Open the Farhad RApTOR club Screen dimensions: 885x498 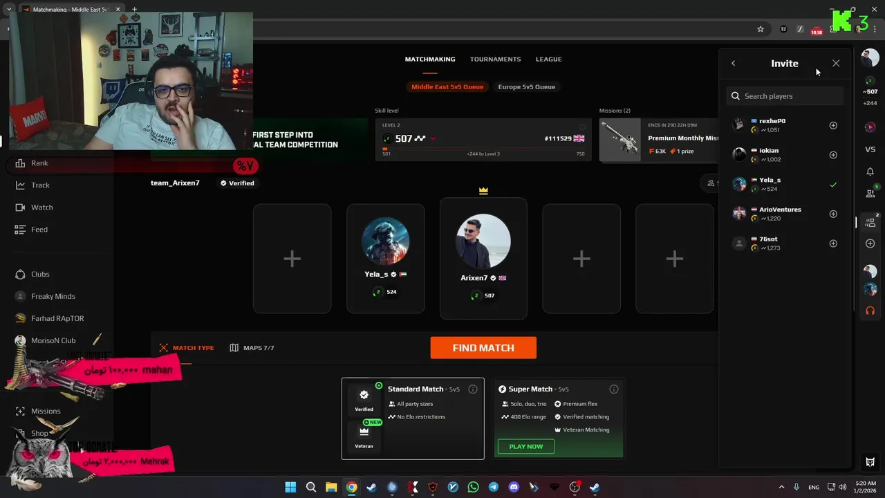click(x=57, y=318)
